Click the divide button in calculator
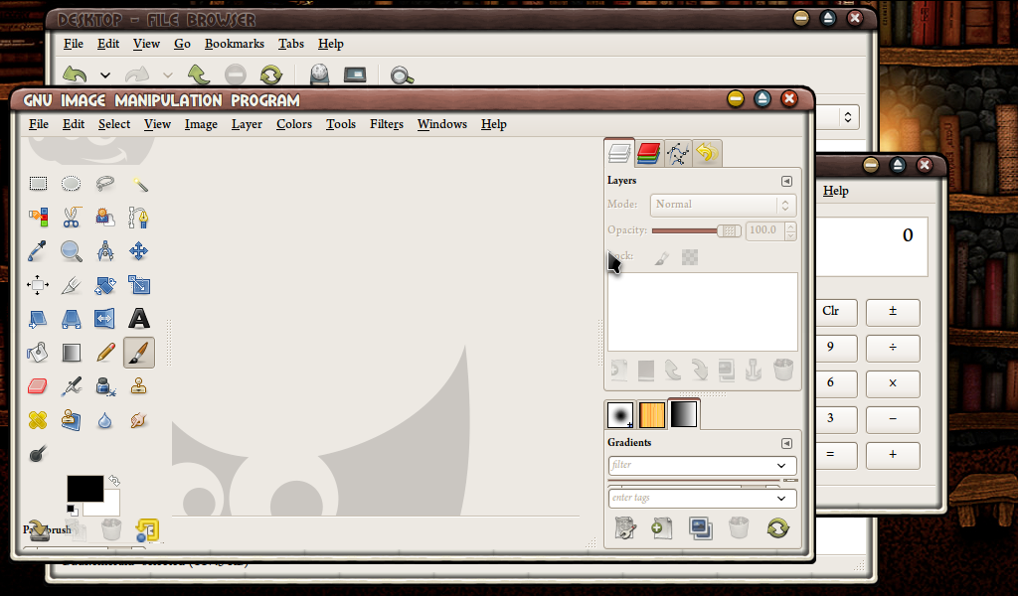1018x596 pixels. tap(893, 349)
